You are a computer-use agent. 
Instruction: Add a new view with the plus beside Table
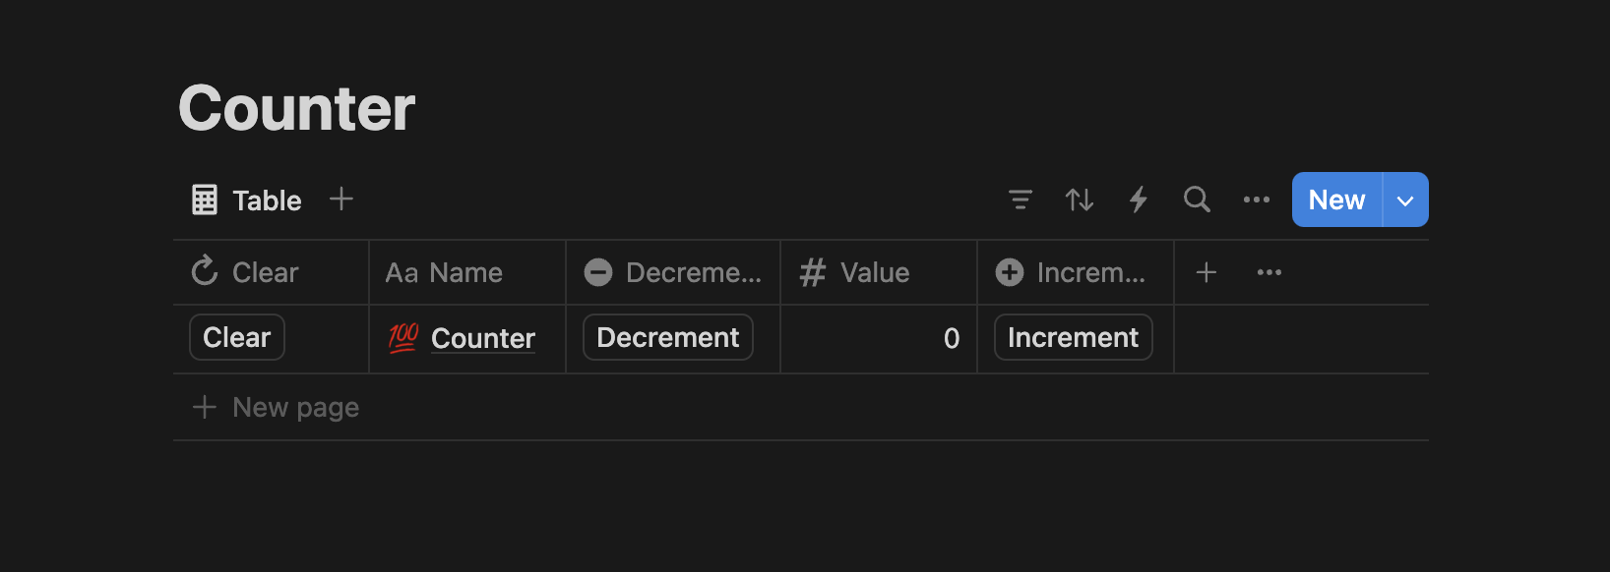coord(341,199)
